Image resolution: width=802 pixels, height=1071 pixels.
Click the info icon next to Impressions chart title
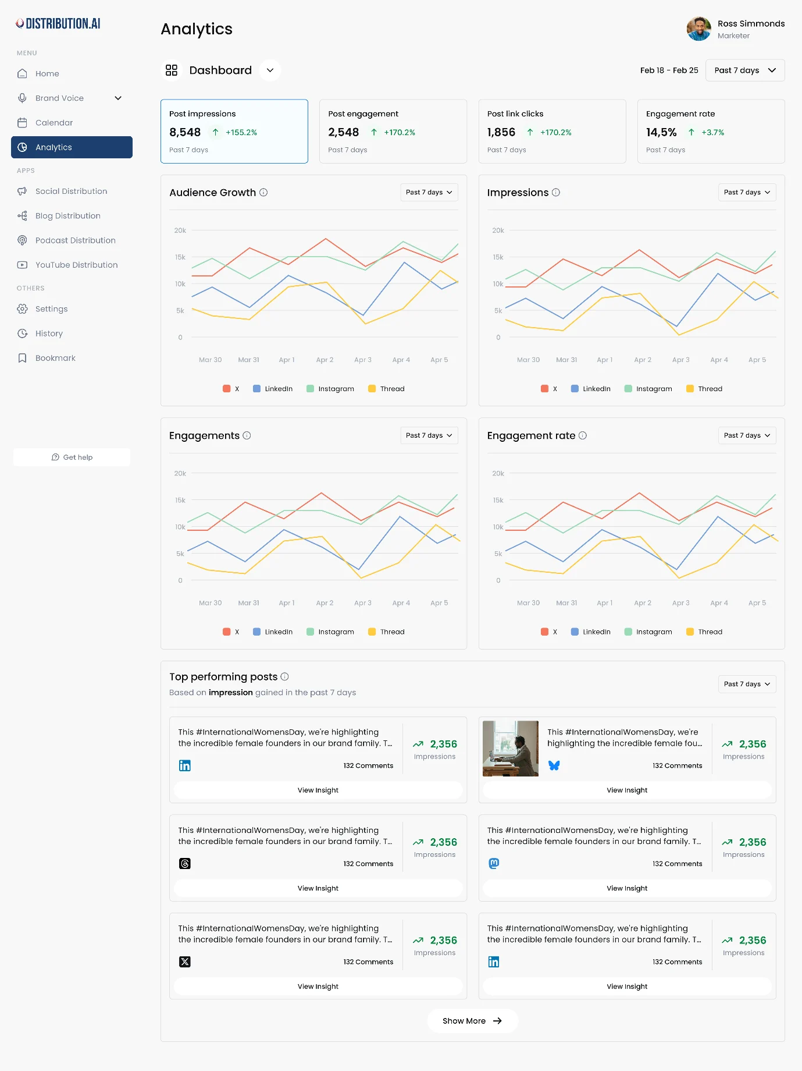(556, 193)
